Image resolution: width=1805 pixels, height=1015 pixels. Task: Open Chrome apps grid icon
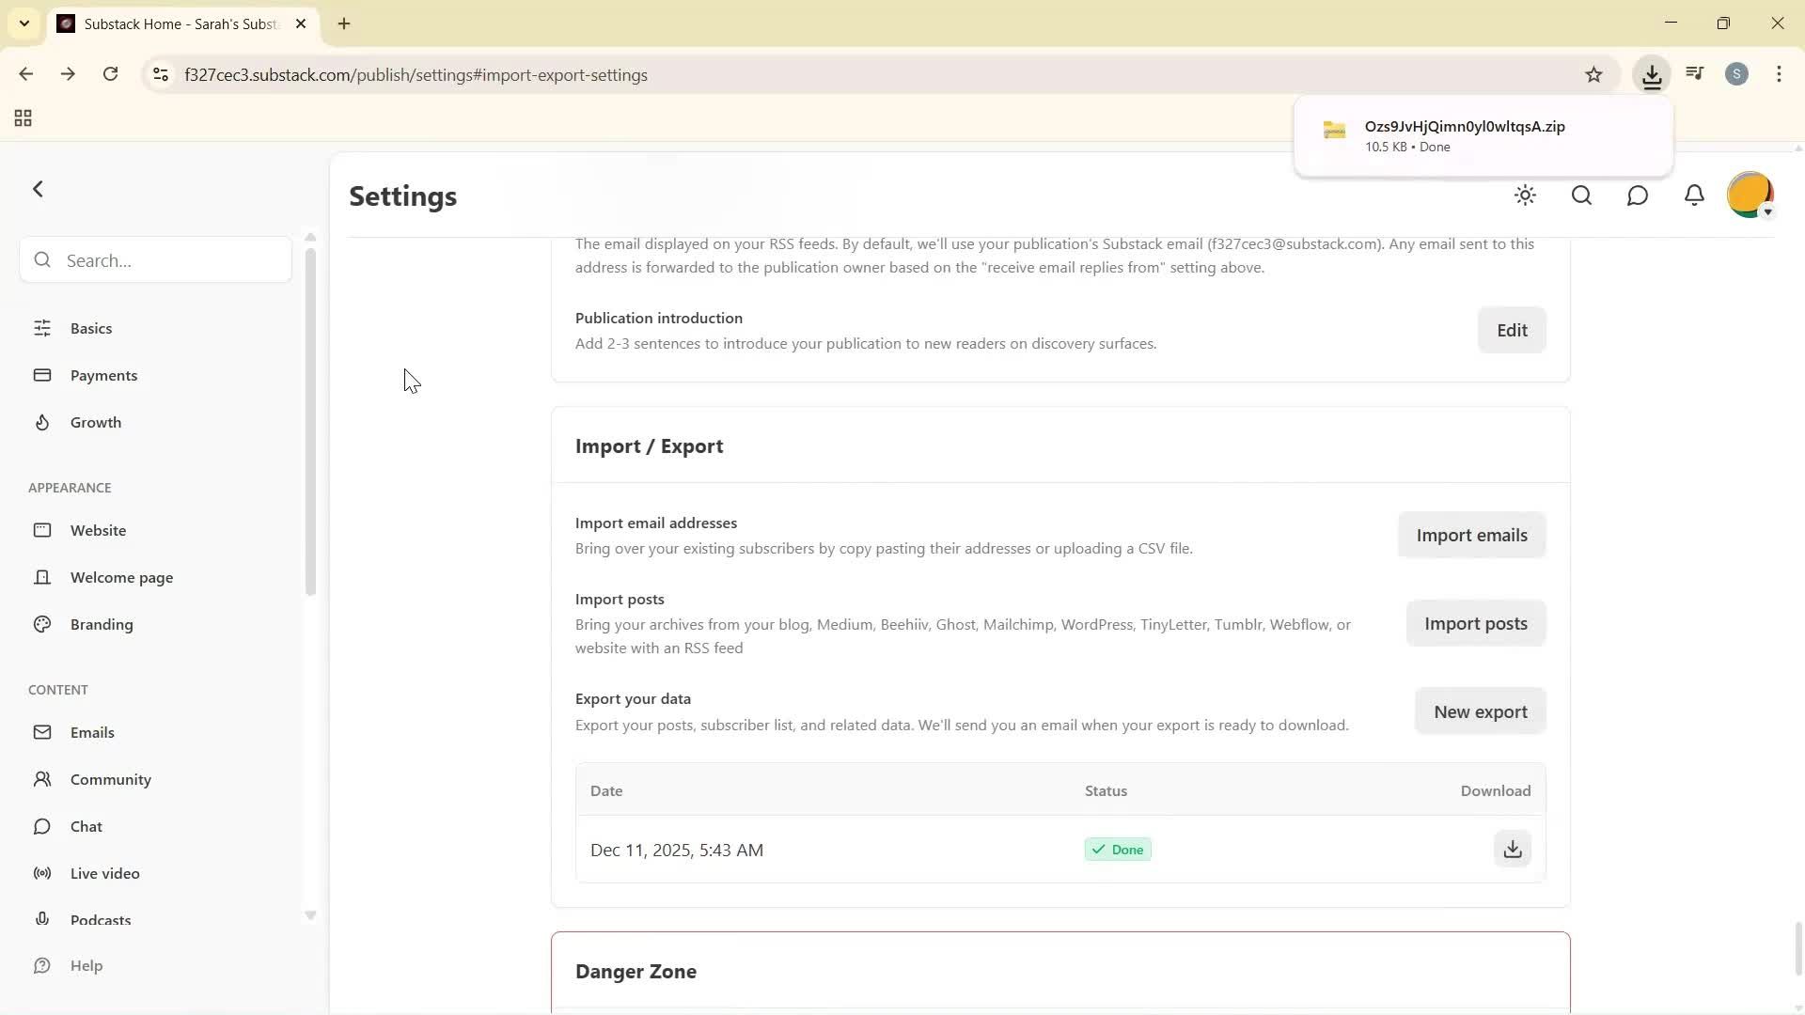coord(24,118)
